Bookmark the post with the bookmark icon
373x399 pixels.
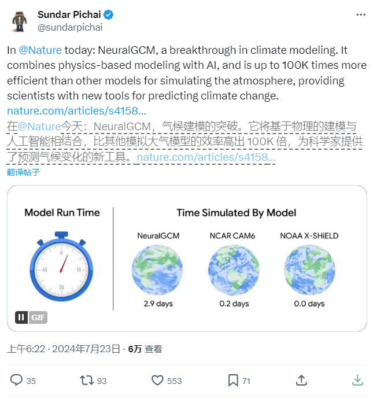(x=233, y=380)
